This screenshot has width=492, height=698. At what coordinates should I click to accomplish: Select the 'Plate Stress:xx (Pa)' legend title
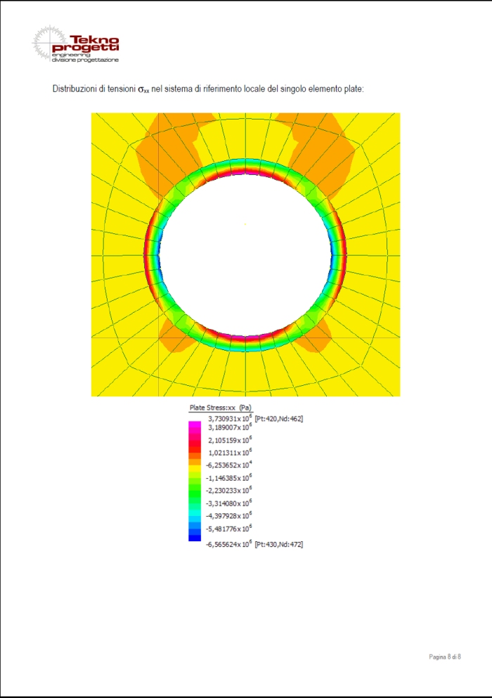(221, 408)
